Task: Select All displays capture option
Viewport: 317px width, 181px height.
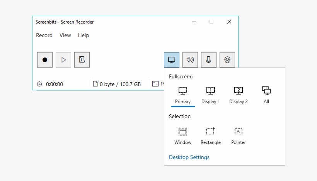Action: (x=266, y=95)
